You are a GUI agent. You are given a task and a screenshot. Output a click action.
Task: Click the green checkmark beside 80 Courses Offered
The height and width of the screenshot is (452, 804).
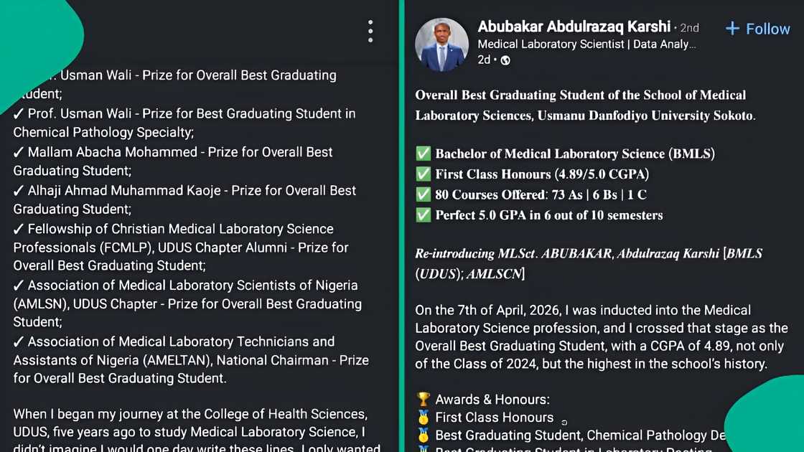coord(423,194)
